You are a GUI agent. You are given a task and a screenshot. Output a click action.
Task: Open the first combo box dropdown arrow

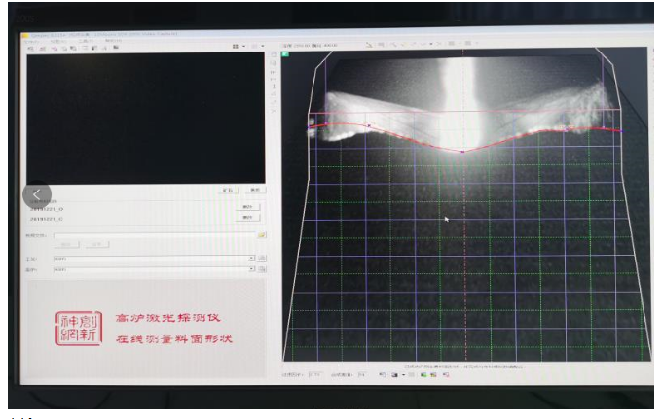tap(252, 259)
